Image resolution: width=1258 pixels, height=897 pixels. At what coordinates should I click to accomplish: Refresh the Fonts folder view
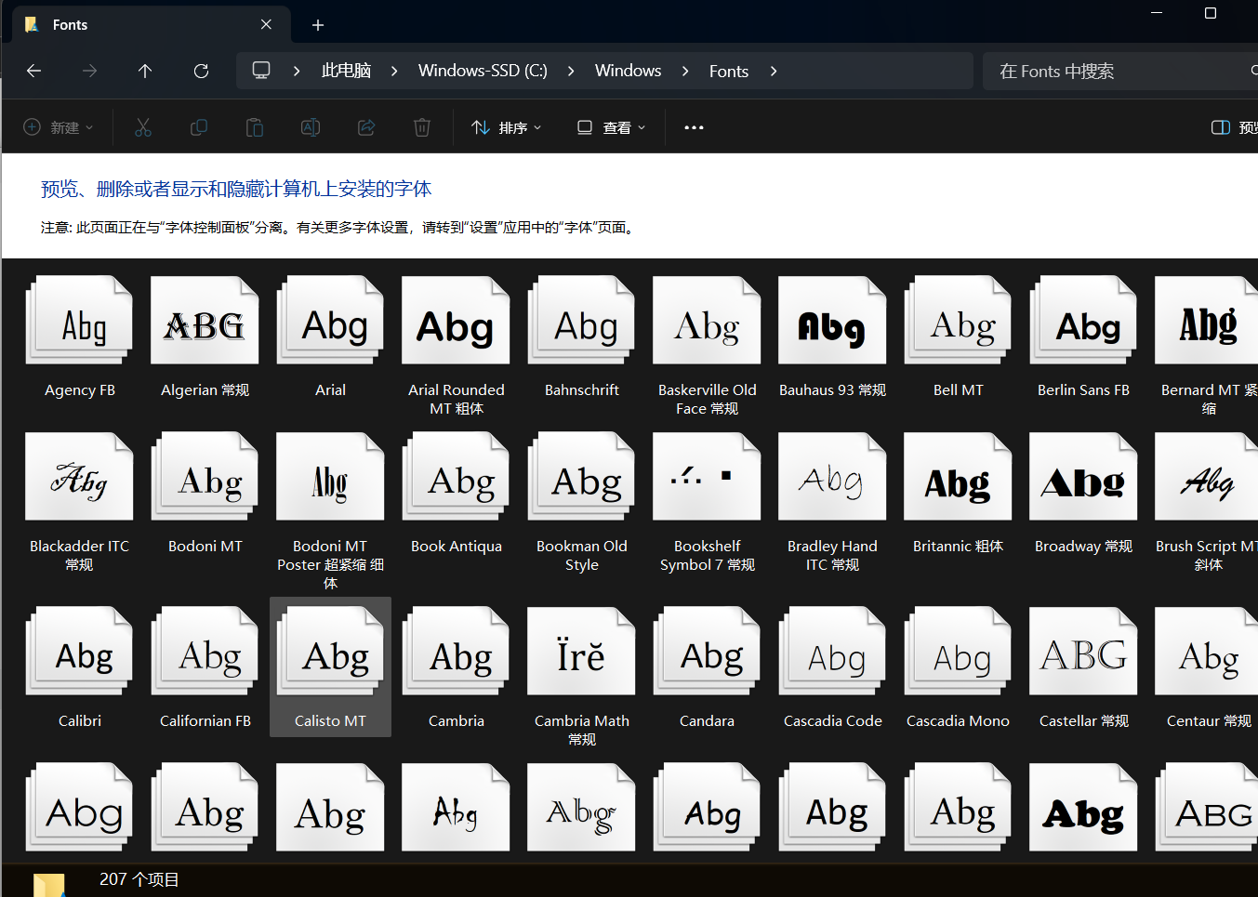coord(201,71)
